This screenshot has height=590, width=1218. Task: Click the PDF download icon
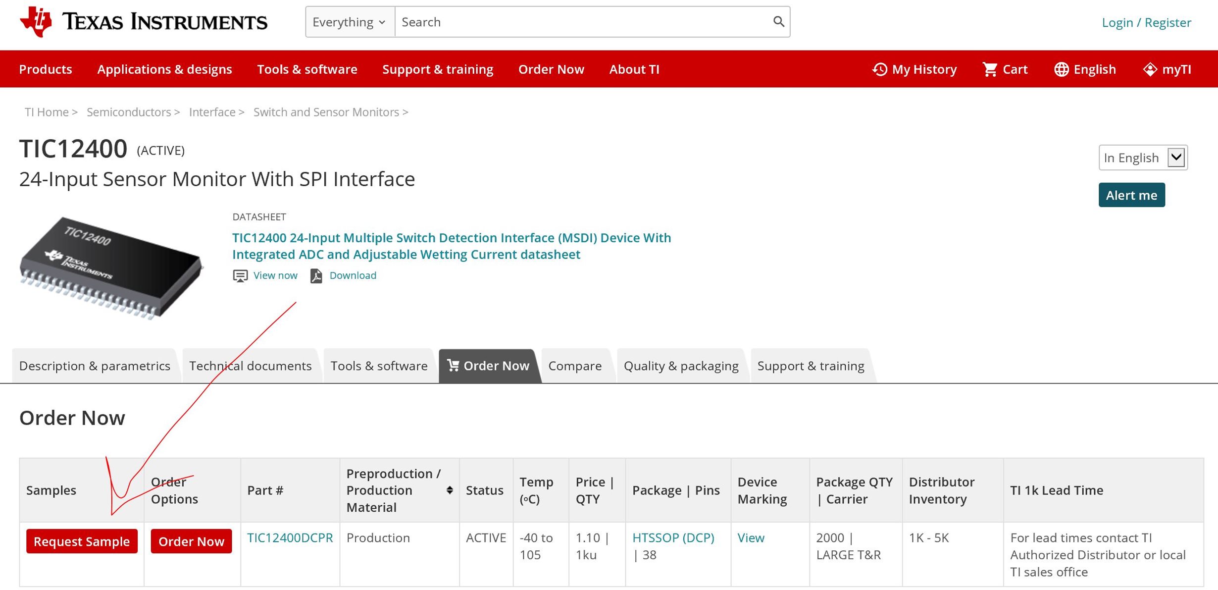pyautogui.click(x=316, y=276)
